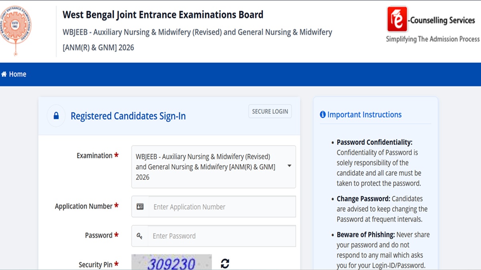The image size is (481, 270).
Task: Click the Home house icon
Action: (4, 74)
